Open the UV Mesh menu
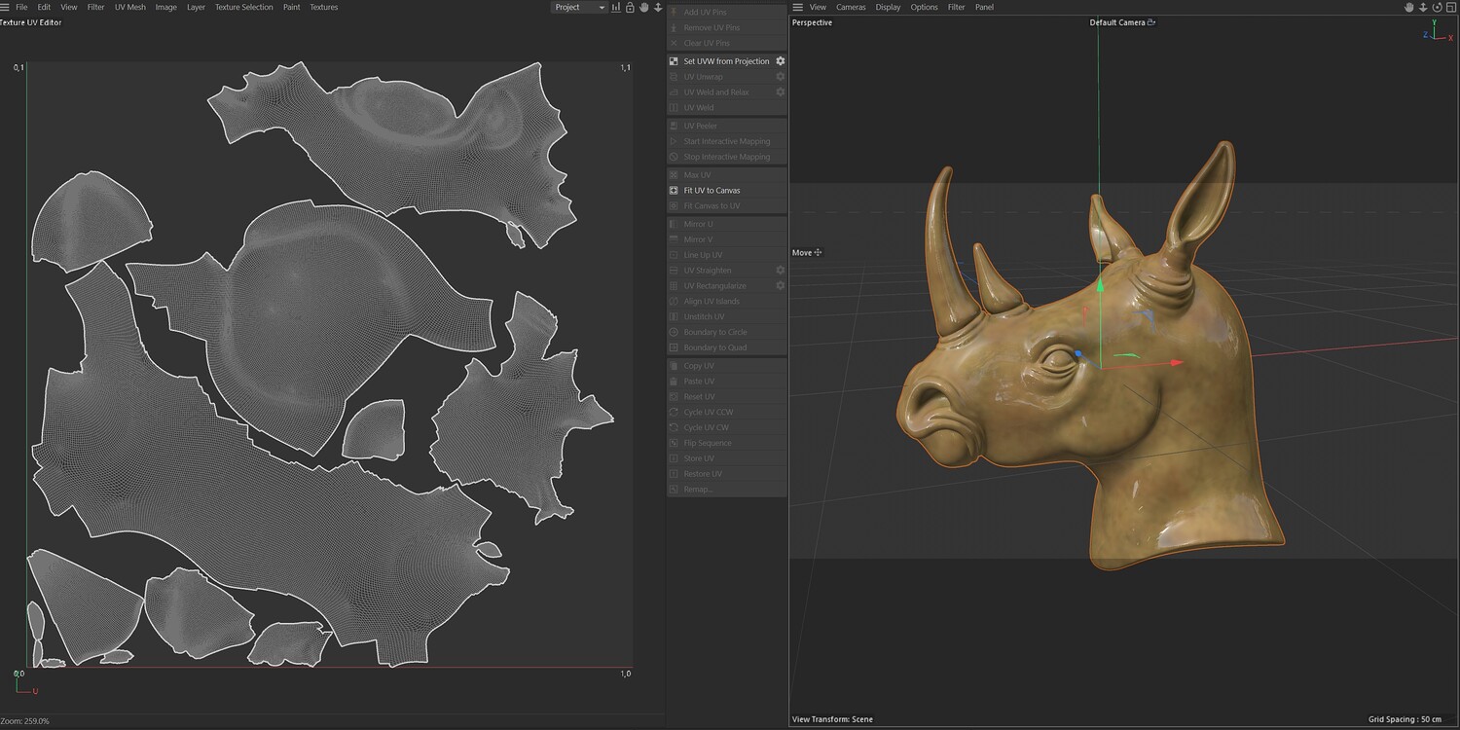 130,7
